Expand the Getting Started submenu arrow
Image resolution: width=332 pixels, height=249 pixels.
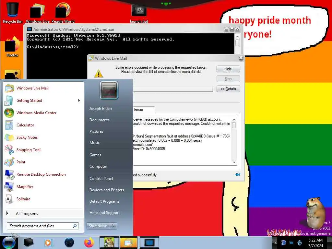(79, 101)
